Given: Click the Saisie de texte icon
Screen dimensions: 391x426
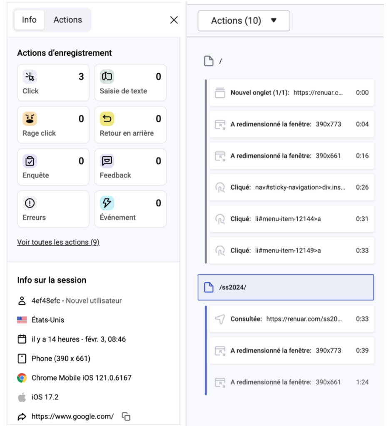Looking at the screenshot, I should [107, 77].
